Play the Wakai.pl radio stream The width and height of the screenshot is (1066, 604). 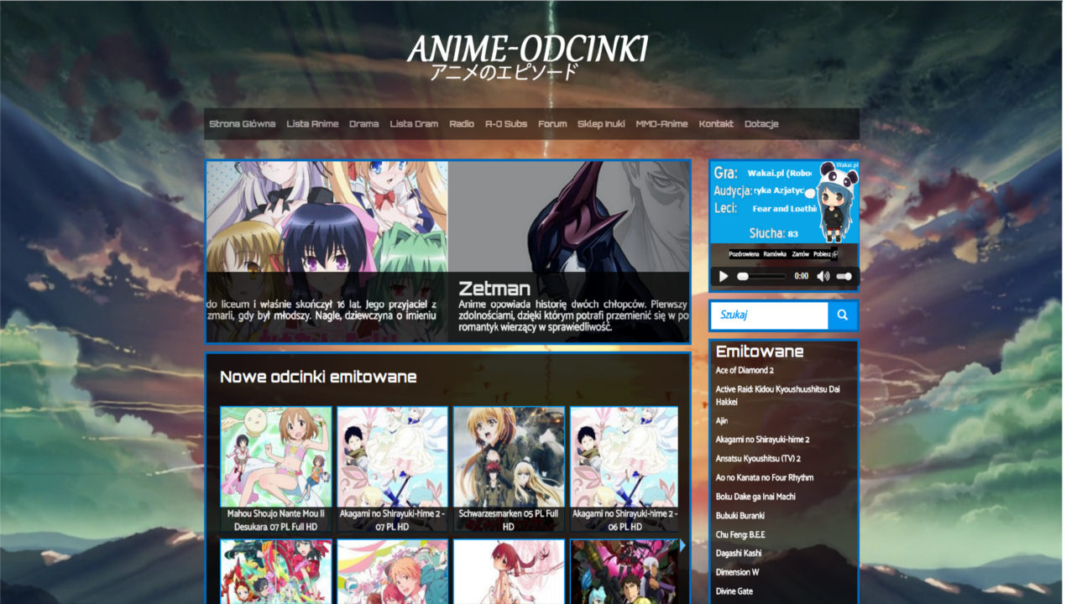[724, 276]
